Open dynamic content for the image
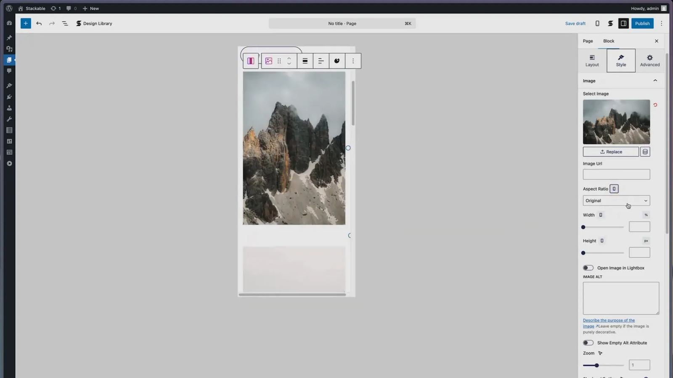This screenshot has height=378, width=673. [645, 152]
